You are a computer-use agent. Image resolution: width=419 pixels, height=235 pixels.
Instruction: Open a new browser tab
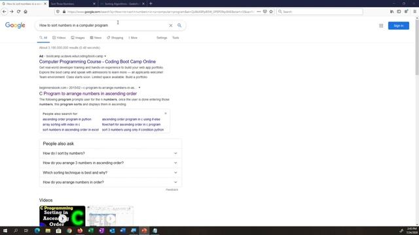pyautogui.click(x=151, y=4)
